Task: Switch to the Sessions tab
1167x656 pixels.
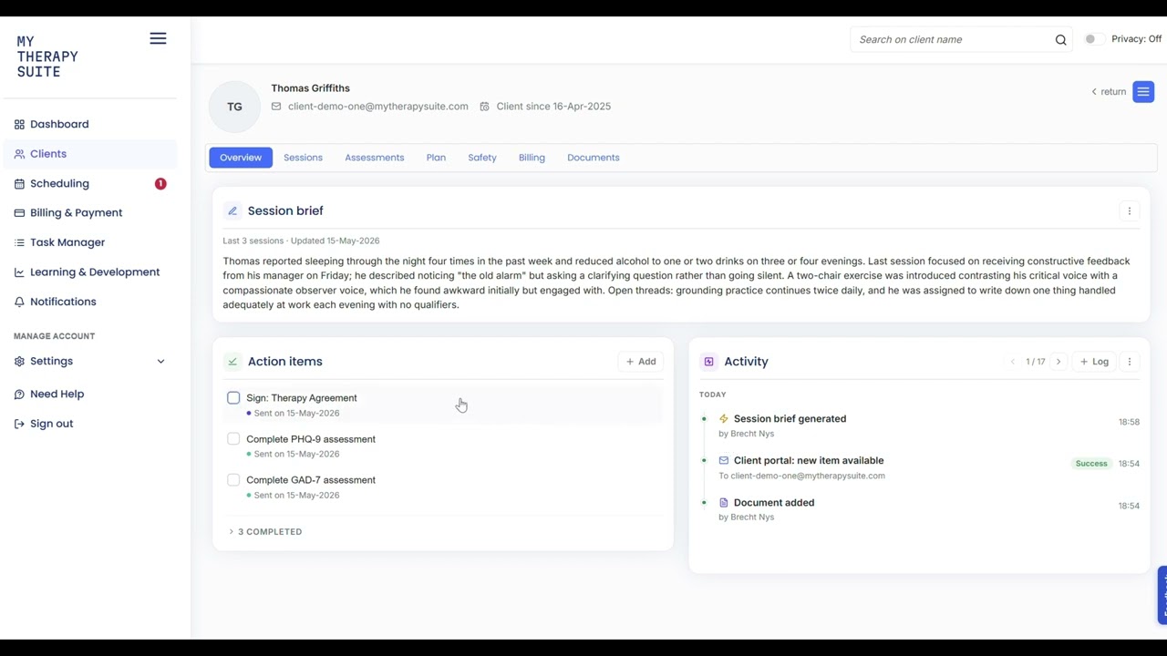Action: tap(303, 158)
